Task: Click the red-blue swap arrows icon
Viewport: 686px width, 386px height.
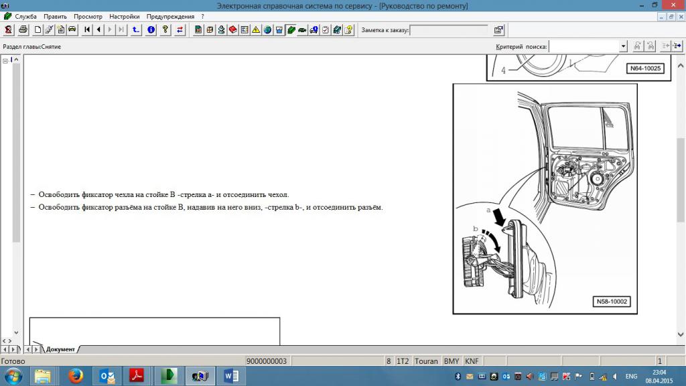Action: 180,29
